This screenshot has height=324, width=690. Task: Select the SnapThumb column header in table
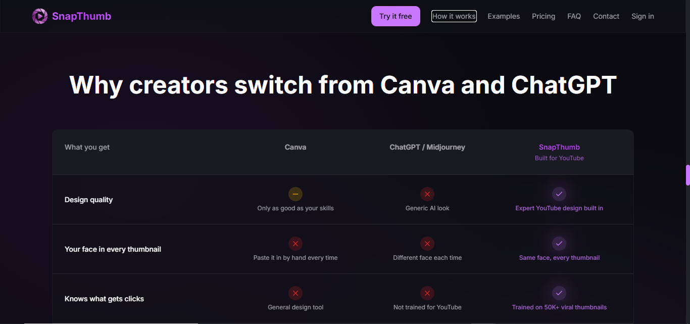[x=559, y=147]
